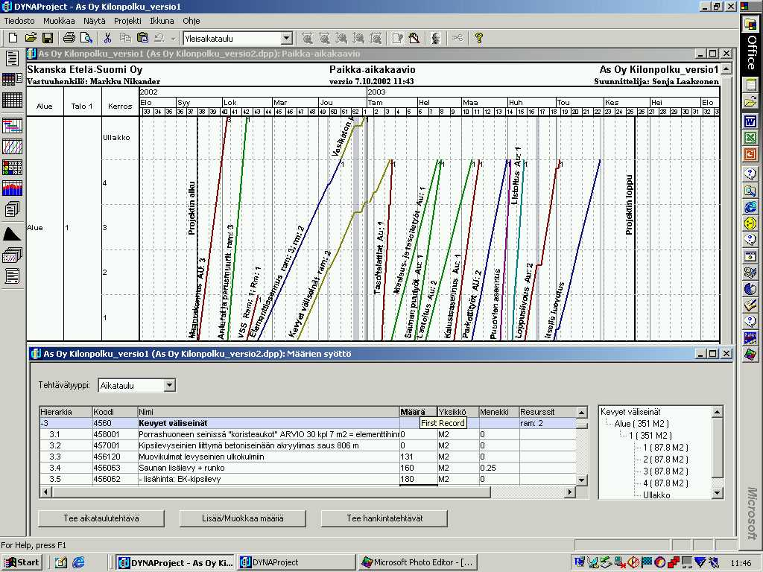The height and width of the screenshot is (572, 763).
Task: Open the stacked pages report icon in sidebar
Action: click(x=12, y=209)
